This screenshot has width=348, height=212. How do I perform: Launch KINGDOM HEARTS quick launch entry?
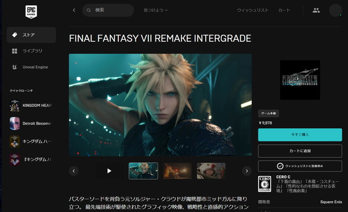[31, 106]
